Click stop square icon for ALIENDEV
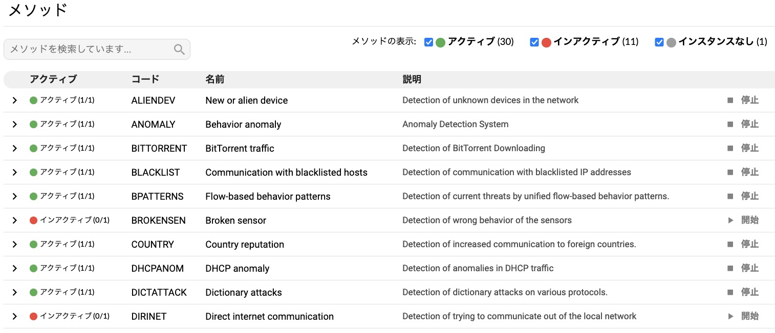775x333 pixels. click(x=730, y=101)
